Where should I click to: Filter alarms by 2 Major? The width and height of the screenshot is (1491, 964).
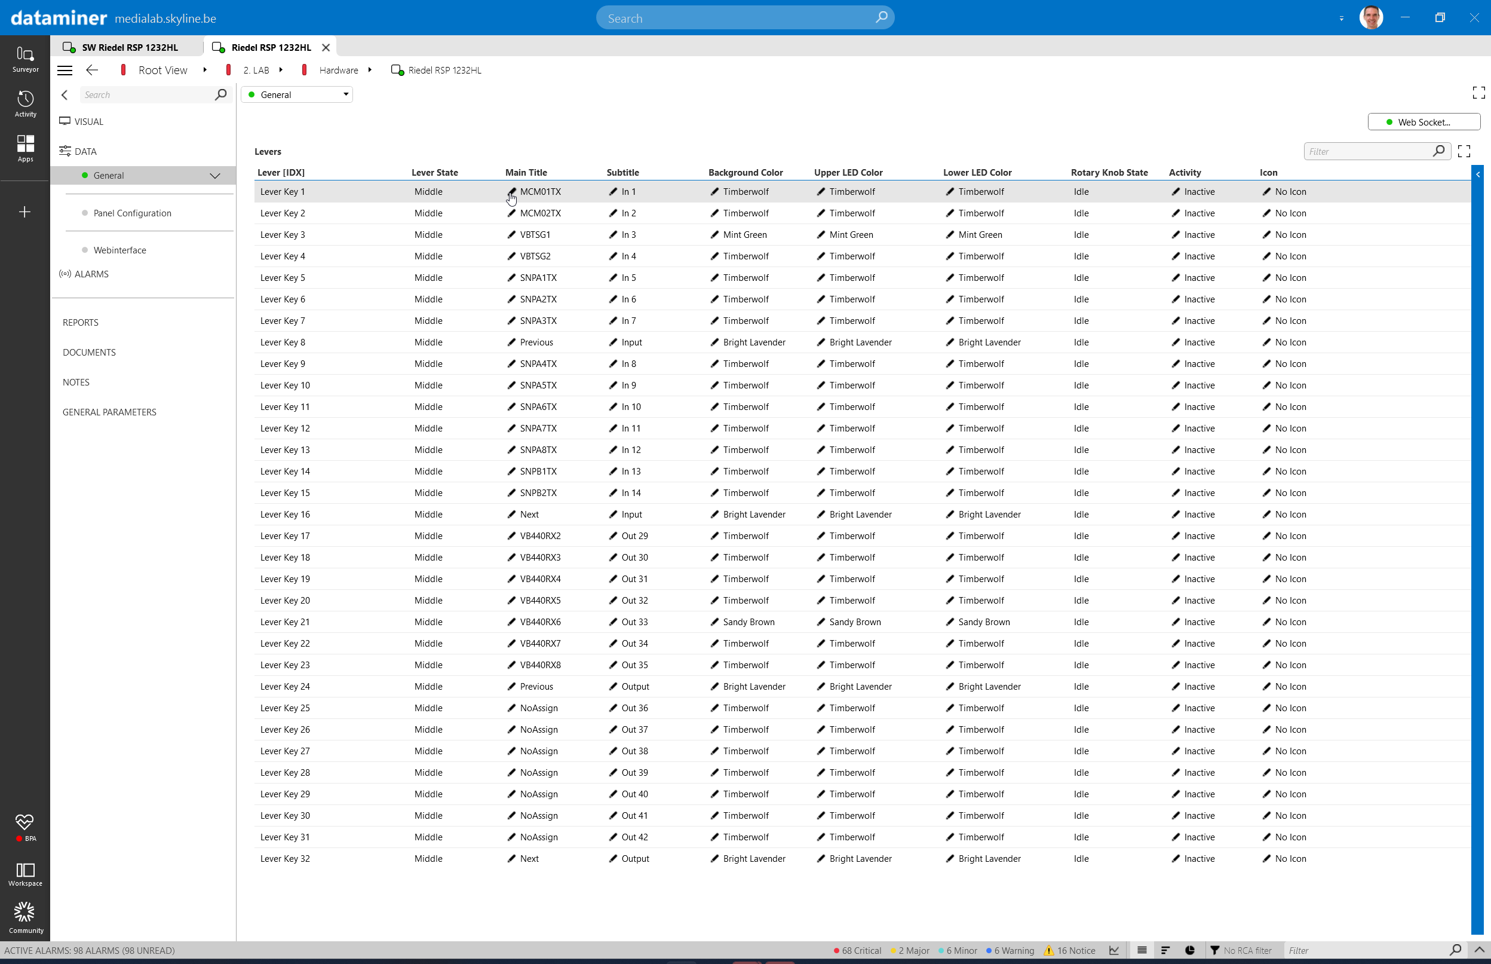click(910, 950)
